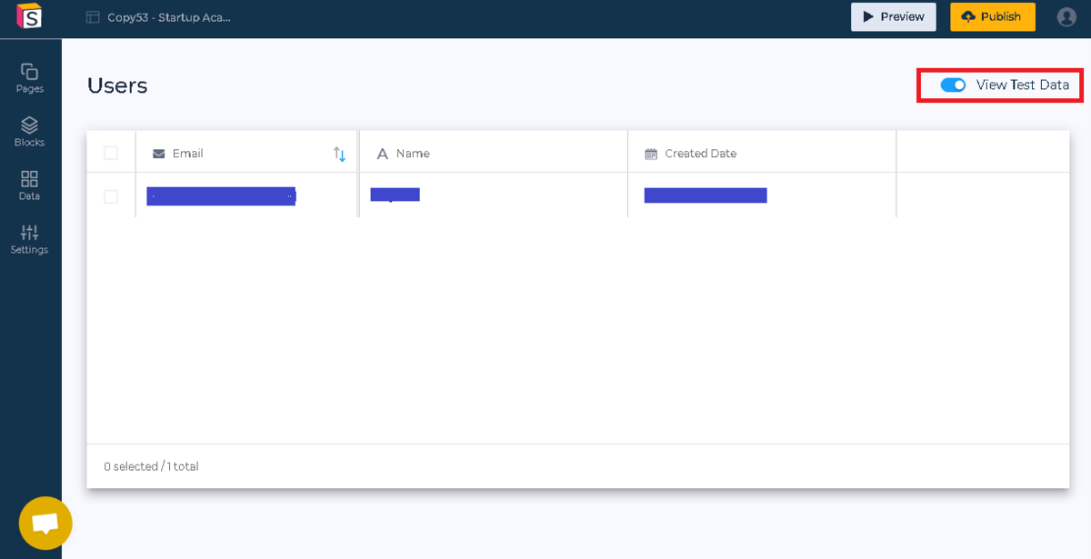Screen dimensions: 1091x559
Task: Sort the Email column using arrows icon
Action: click(339, 154)
